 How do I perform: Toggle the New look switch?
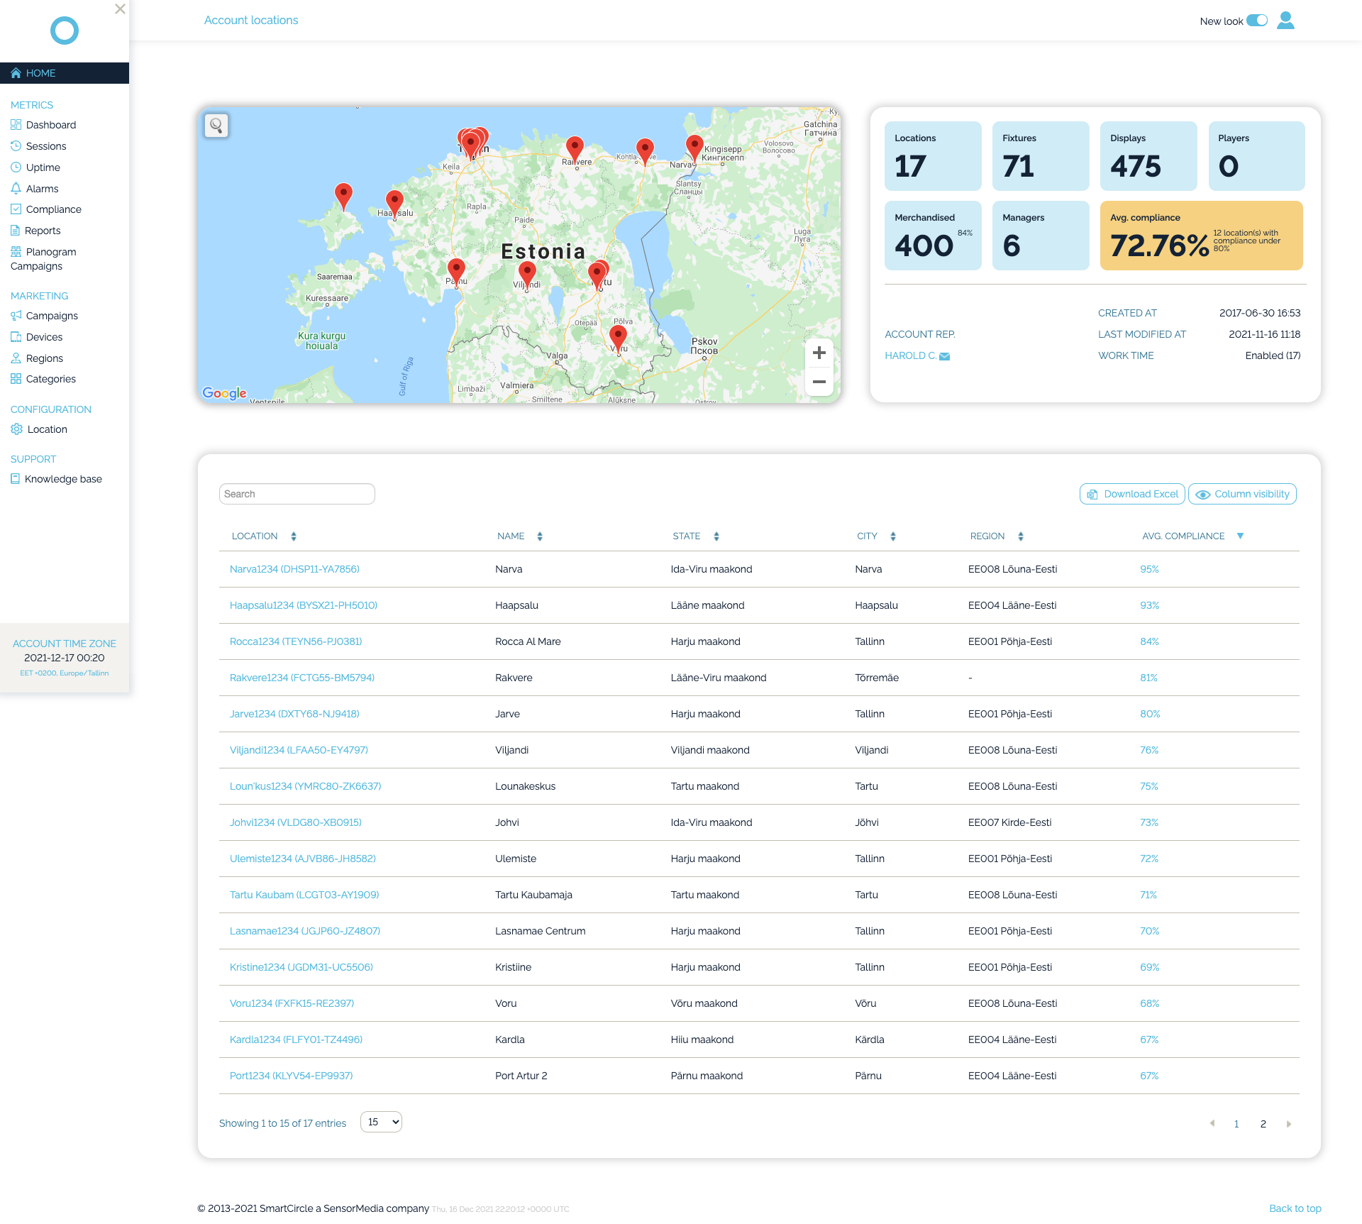pyautogui.click(x=1257, y=21)
